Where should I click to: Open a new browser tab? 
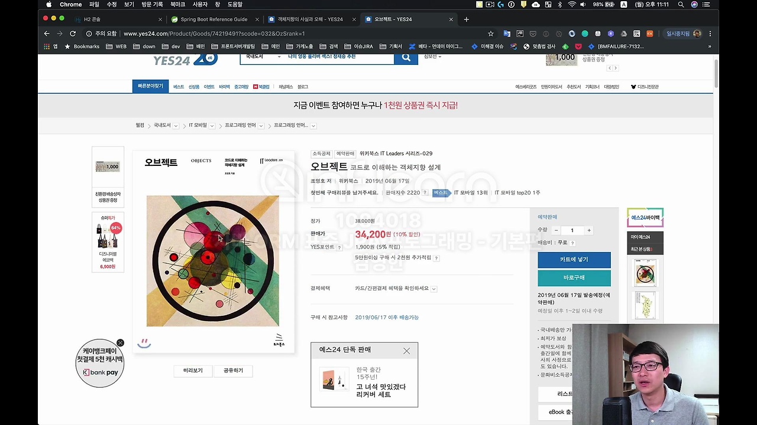[x=466, y=19]
